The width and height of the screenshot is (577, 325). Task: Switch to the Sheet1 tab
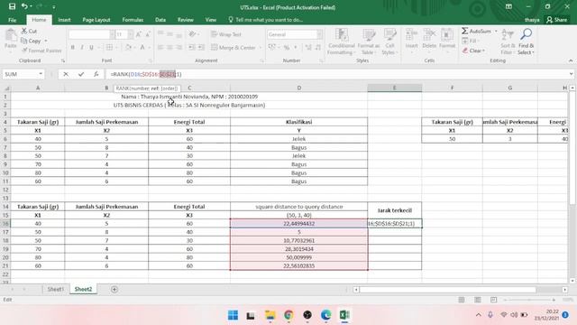tap(56, 289)
